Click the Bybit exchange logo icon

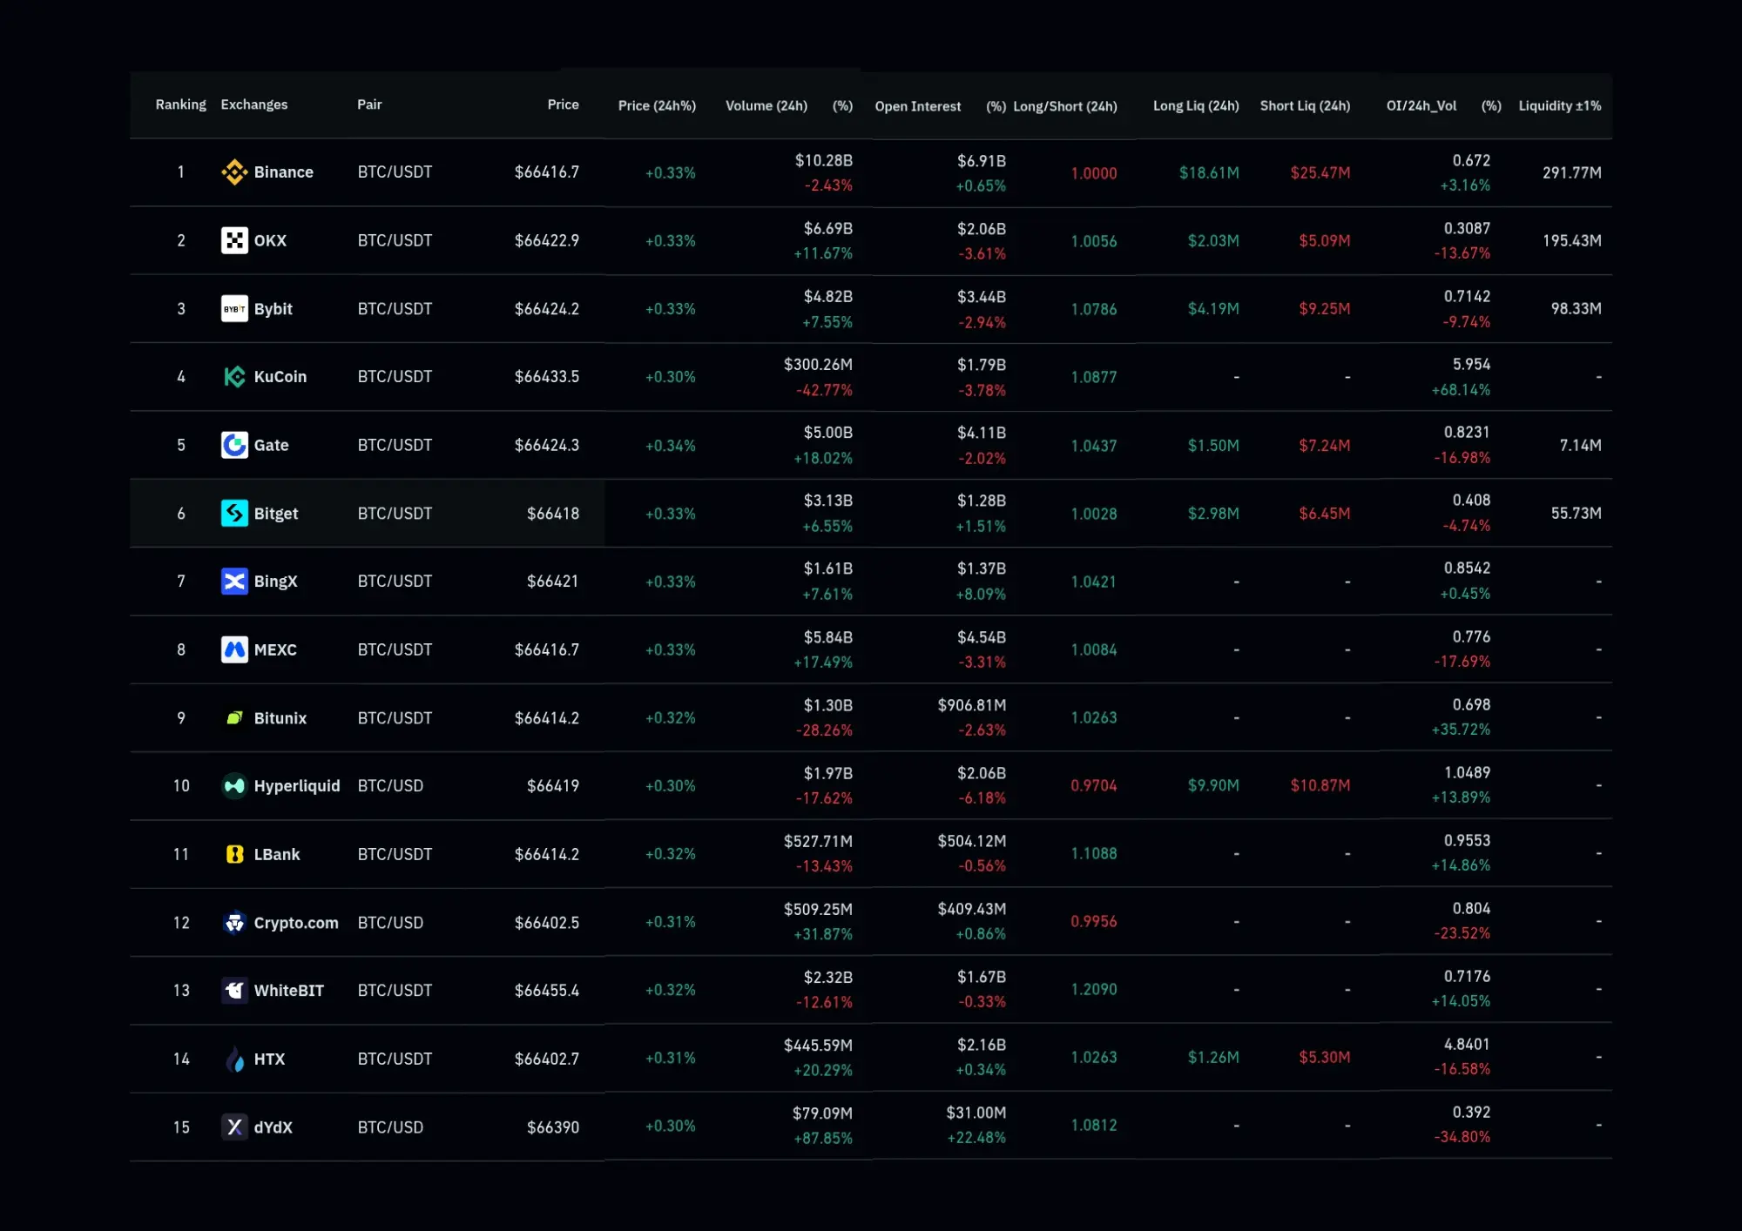click(x=234, y=308)
